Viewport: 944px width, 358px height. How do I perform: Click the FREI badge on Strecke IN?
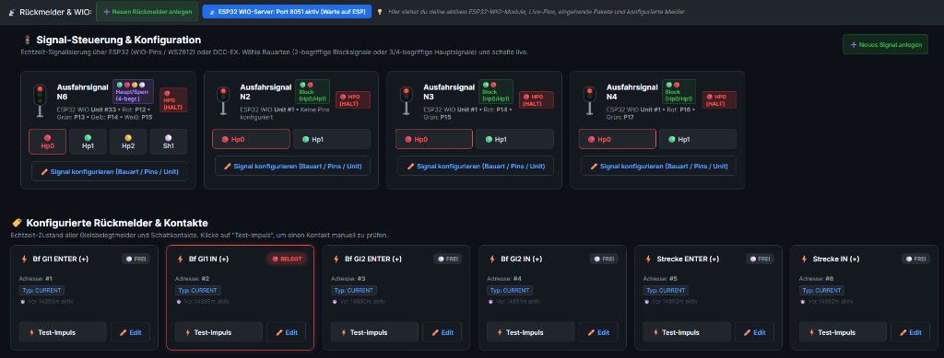click(915, 259)
